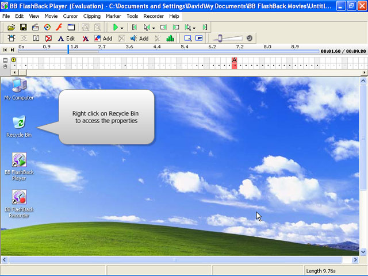Save the movie with the floppy disk icon
368x276 pixels.
pyautogui.click(x=23, y=27)
